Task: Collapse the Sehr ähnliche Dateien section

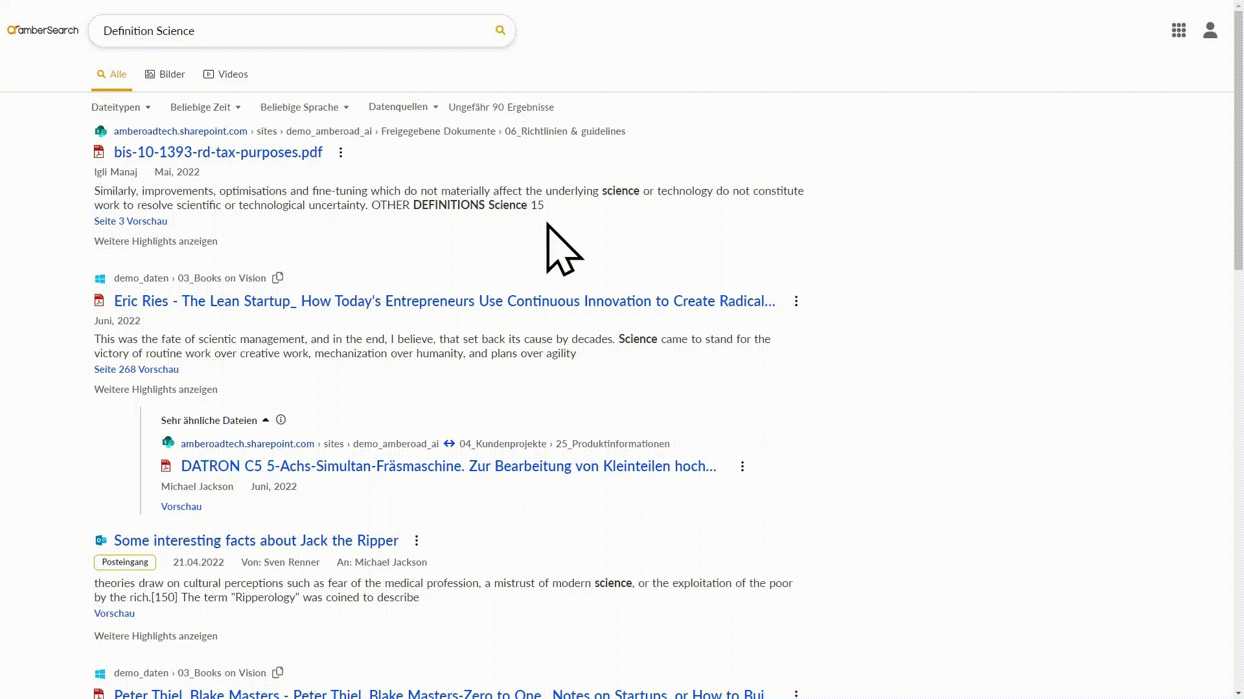Action: pyautogui.click(x=266, y=420)
